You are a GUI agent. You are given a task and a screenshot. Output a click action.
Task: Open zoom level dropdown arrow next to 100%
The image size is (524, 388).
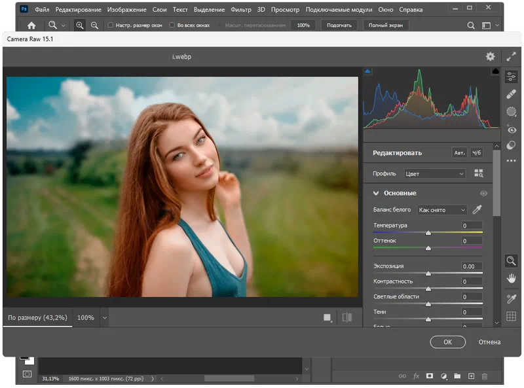click(105, 318)
